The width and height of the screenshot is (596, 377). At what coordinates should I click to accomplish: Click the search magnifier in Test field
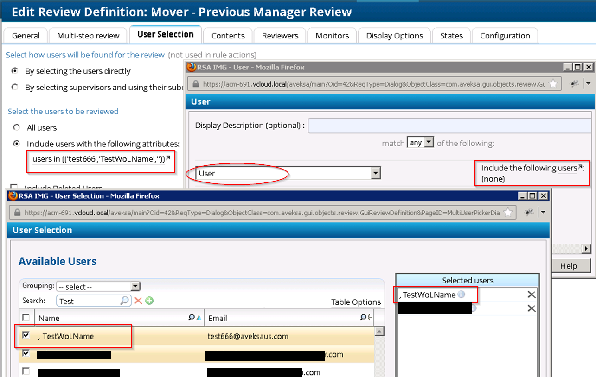tap(124, 301)
